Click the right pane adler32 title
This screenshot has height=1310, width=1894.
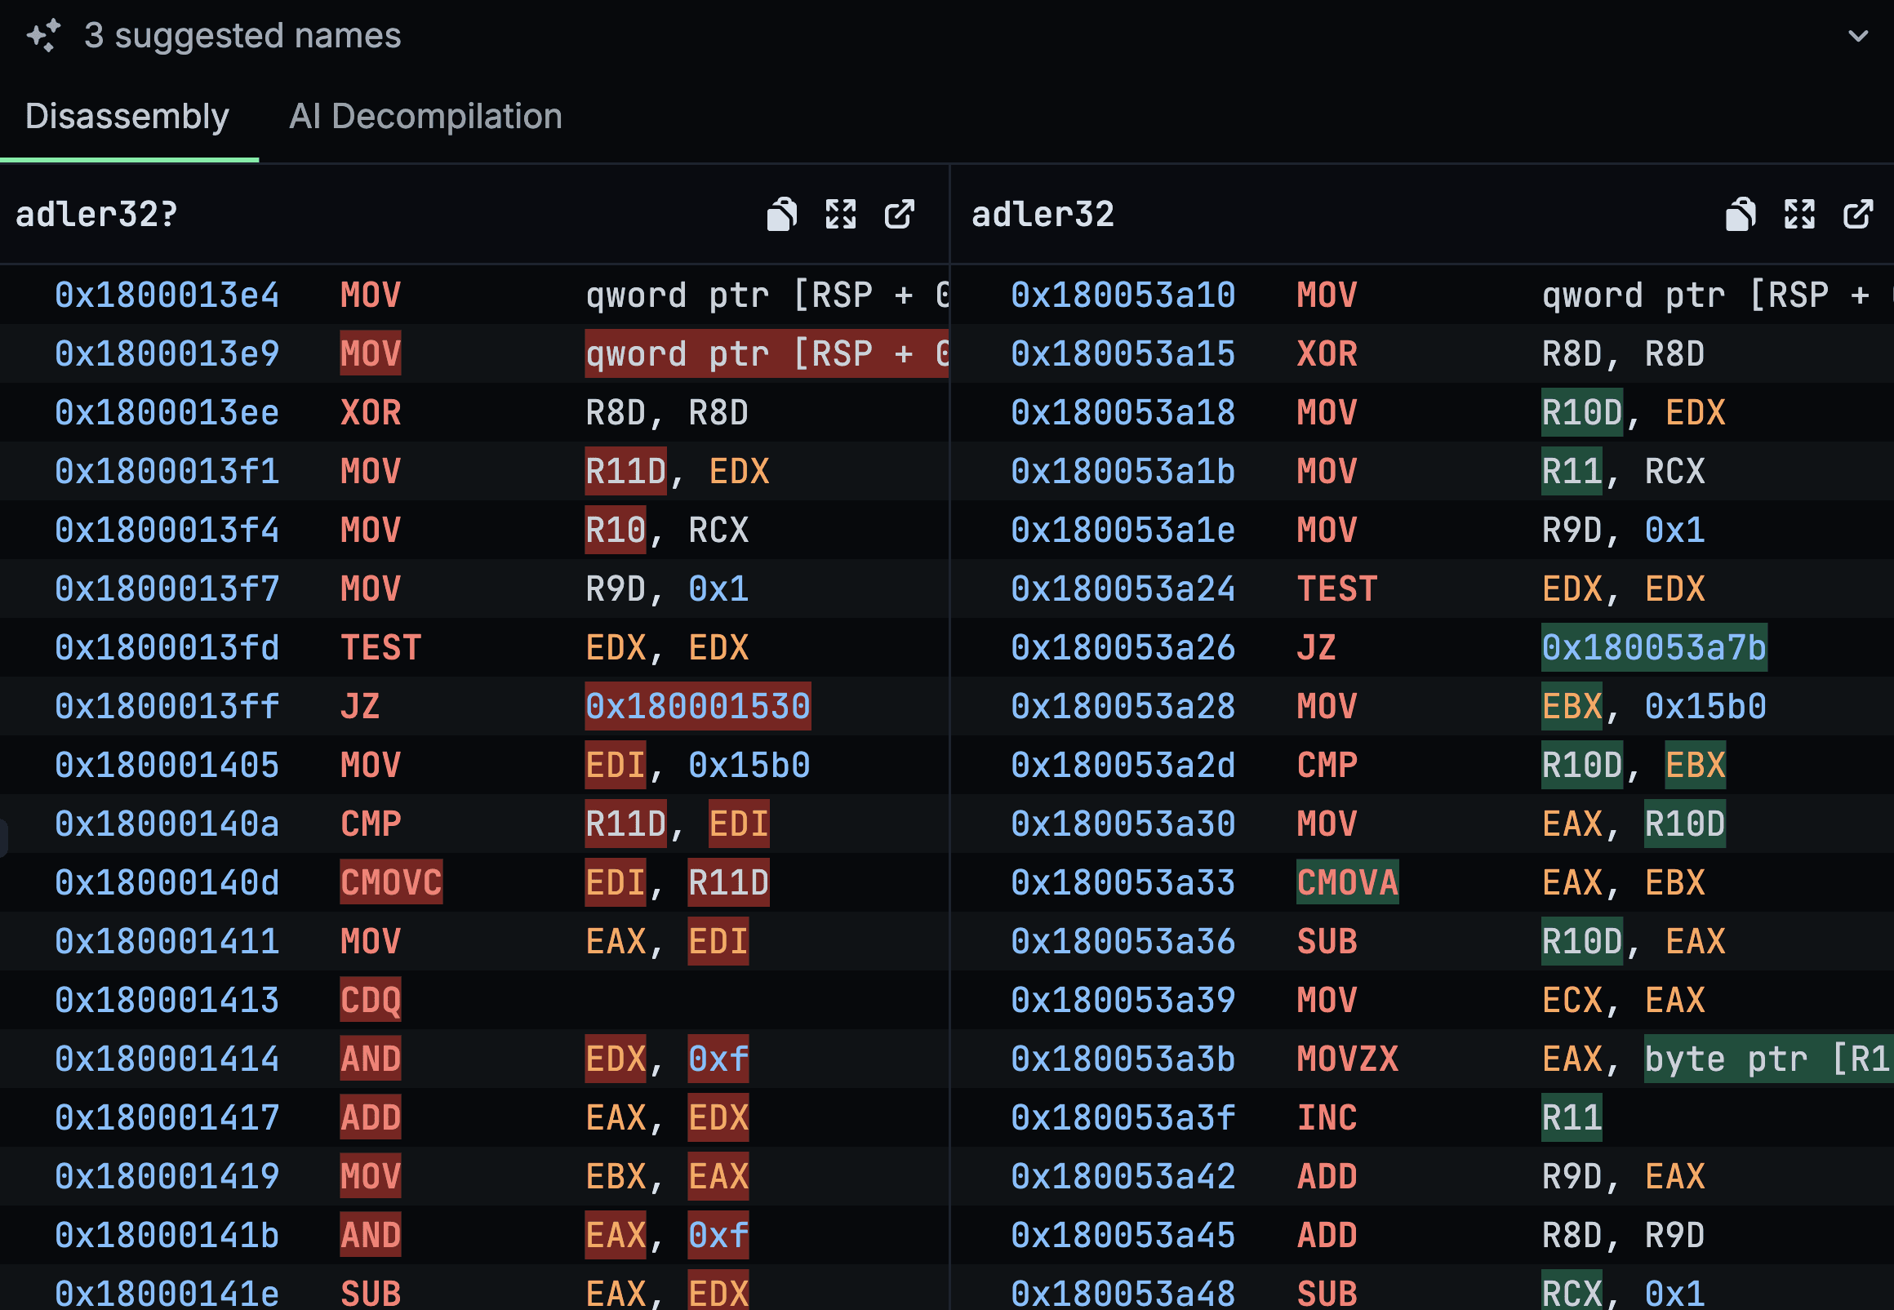click(x=1043, y=215)
